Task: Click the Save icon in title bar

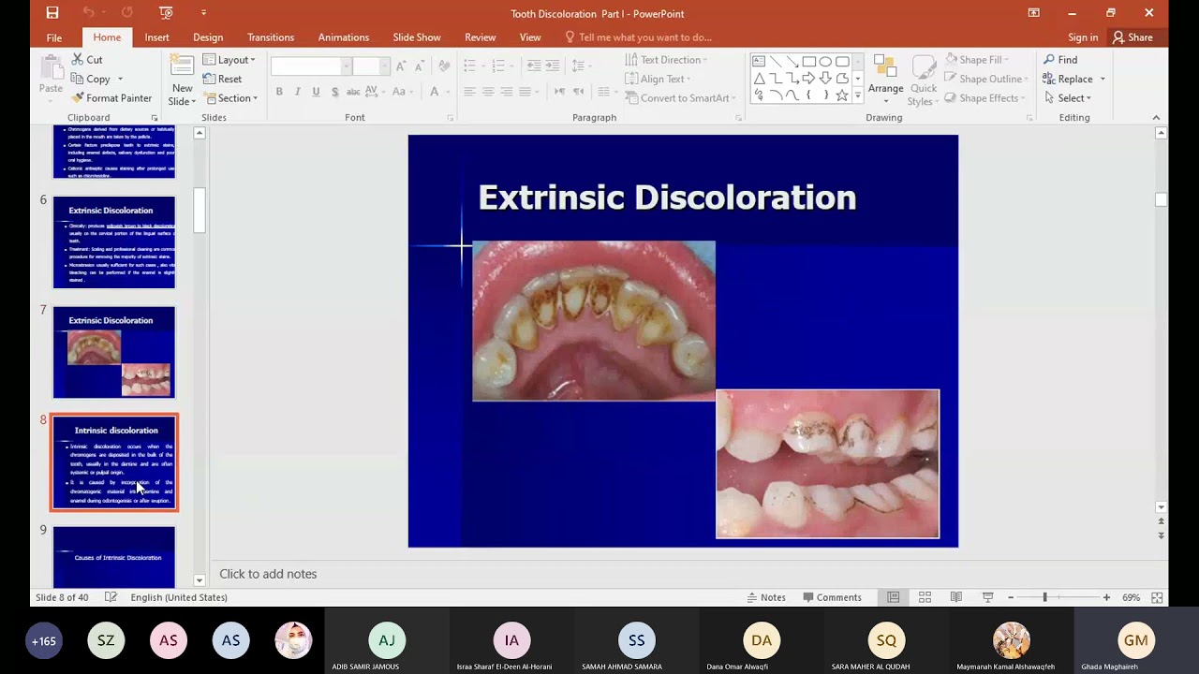Action: [x=52, y=13]
